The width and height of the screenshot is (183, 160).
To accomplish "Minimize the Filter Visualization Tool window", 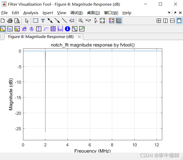I will (x=146, y=4).
